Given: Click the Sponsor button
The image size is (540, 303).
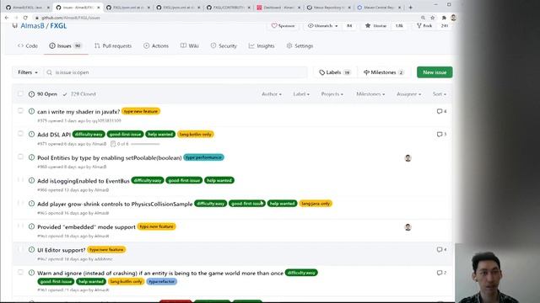Looking at the screenshot, I should [x=283, y=26].
